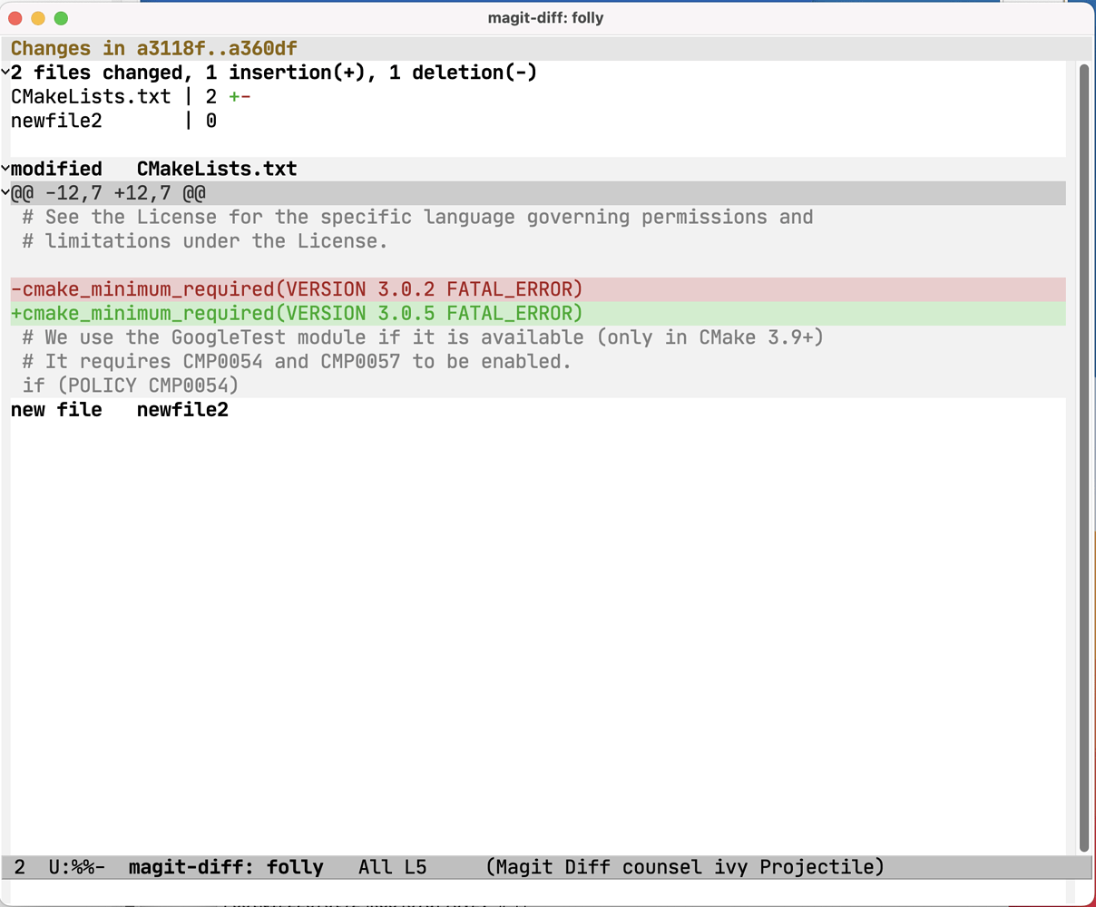
Task: Open the newfile2 entry in the diffstat
Action: [56, 121]
